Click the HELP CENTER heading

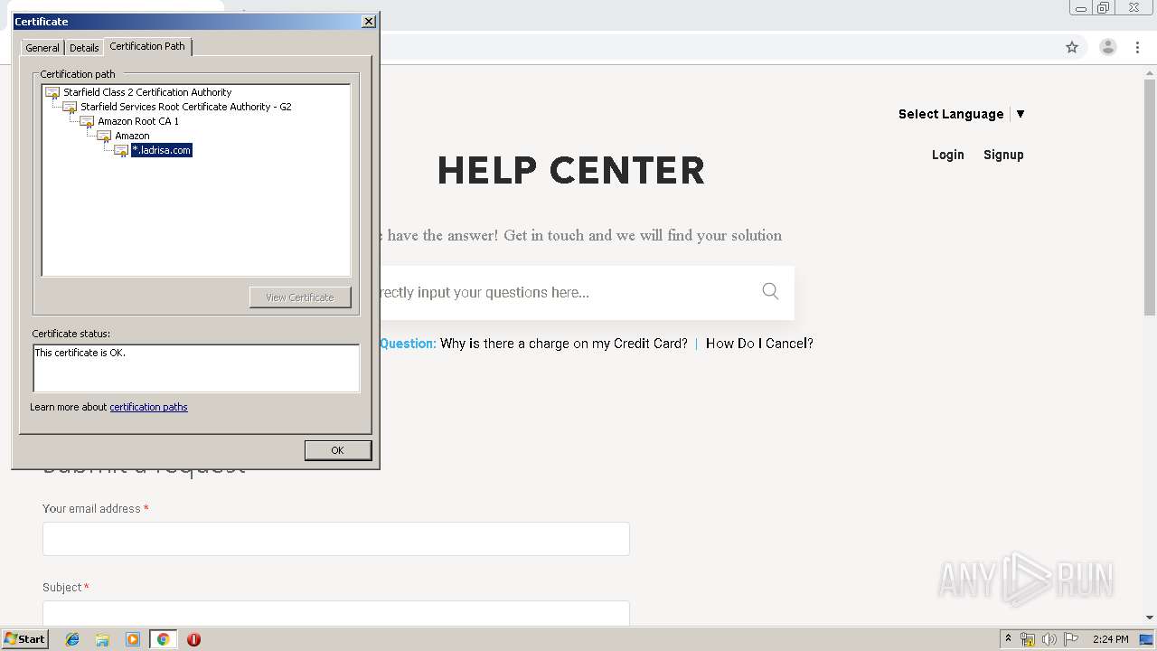(x=571, y=171)
